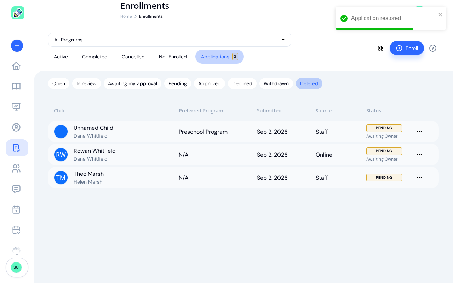
Task: Click the TM avatar for Theo Marsh
Action: point(61,178)
